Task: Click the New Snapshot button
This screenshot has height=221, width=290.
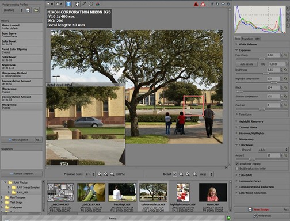Action: [18, 140]
